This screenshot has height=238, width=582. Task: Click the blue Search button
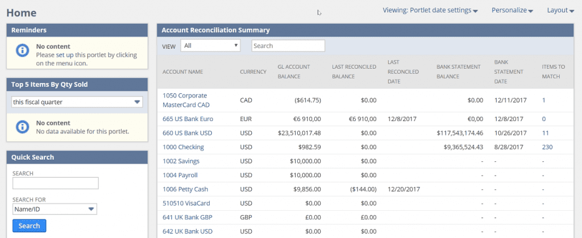coord(29,226)
